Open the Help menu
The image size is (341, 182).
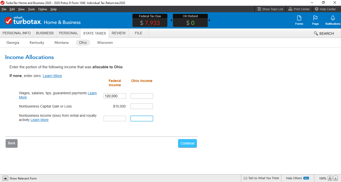(x=54, y=9)
